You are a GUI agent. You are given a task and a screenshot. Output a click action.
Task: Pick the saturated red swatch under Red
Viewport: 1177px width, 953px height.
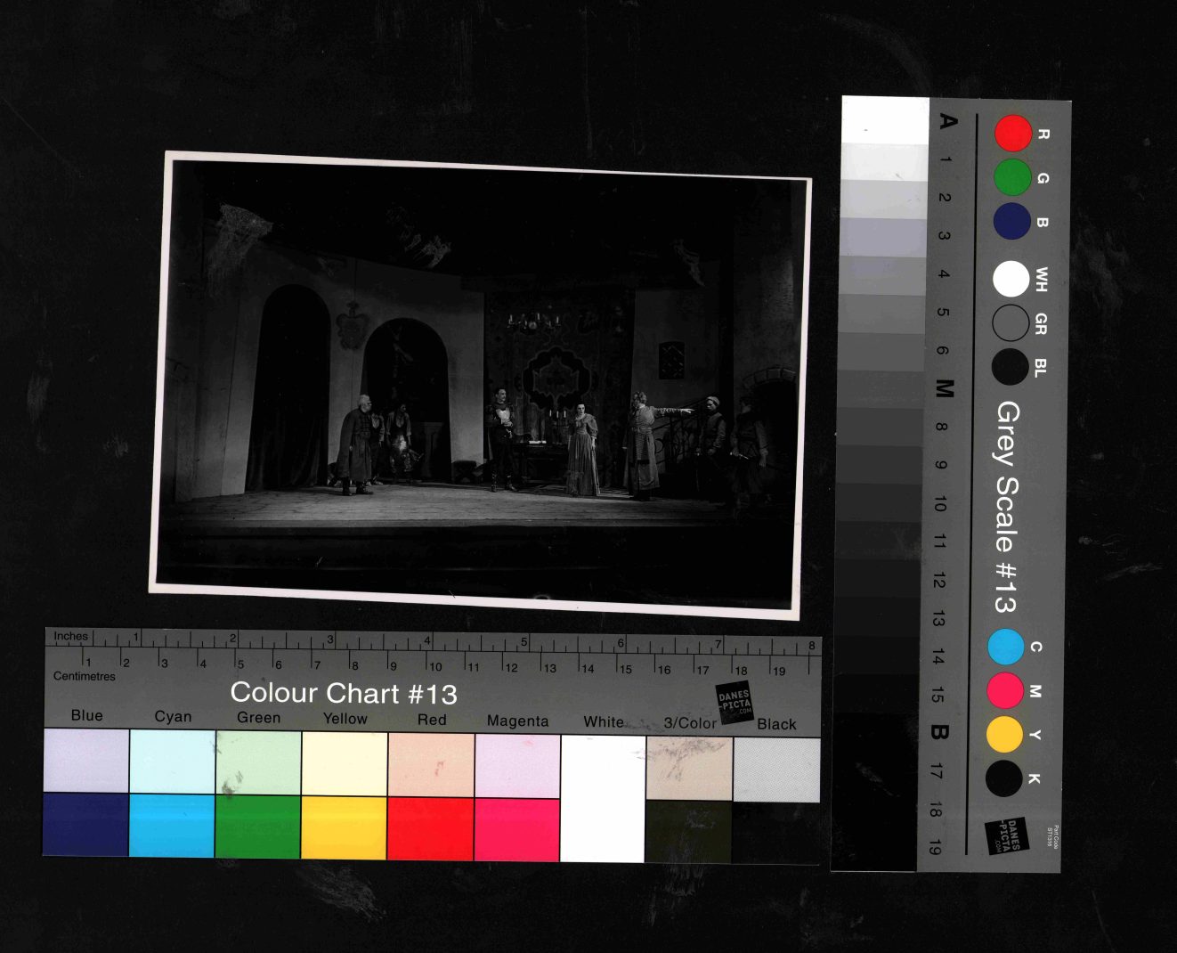point(431,828)
